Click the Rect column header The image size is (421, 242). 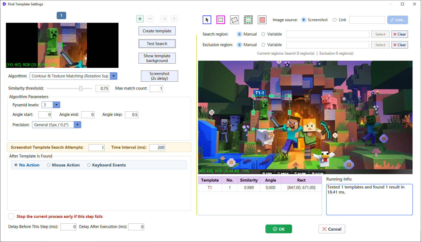[301, 180]
